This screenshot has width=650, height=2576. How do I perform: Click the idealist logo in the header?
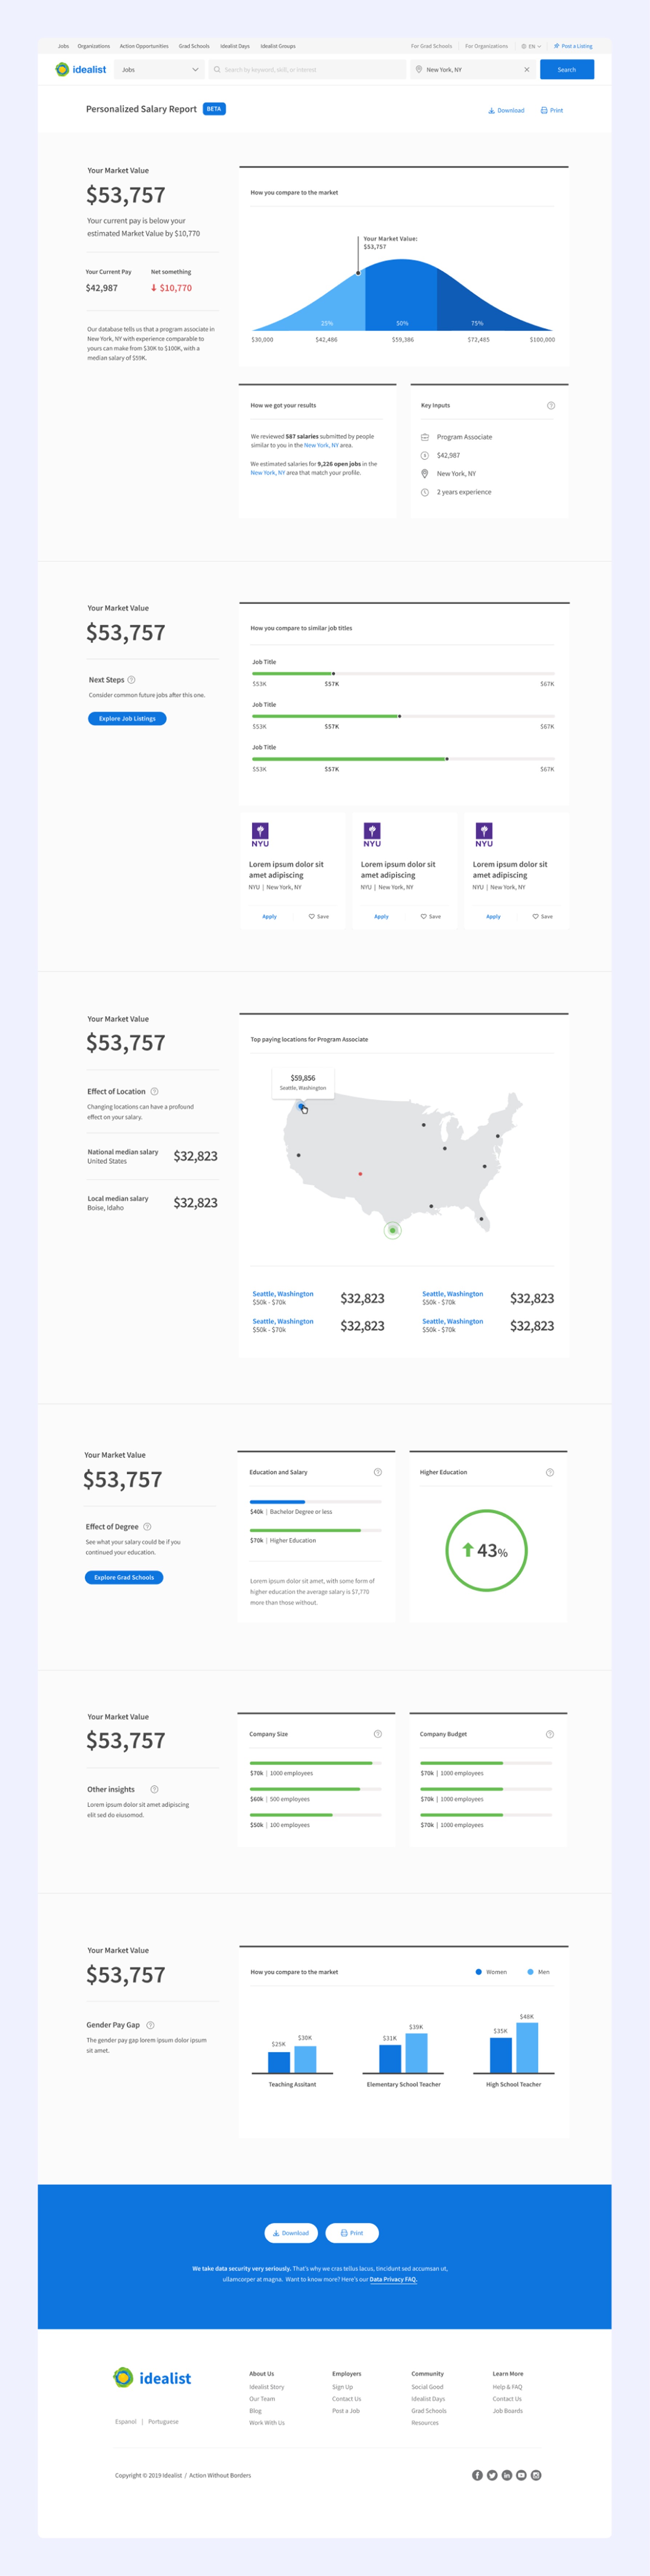(x=81, y=69)
